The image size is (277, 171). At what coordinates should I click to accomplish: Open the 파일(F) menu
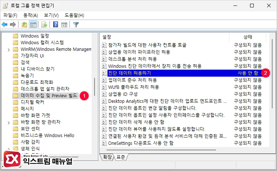10,15
